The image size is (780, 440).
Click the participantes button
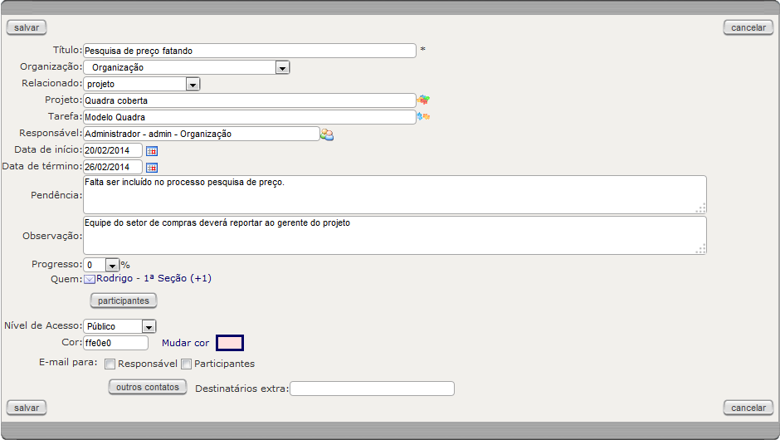123,300
